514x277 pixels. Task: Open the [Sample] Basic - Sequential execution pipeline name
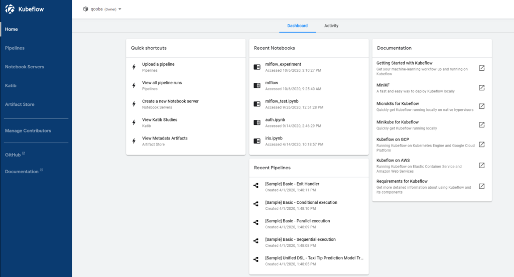[300, 240]
